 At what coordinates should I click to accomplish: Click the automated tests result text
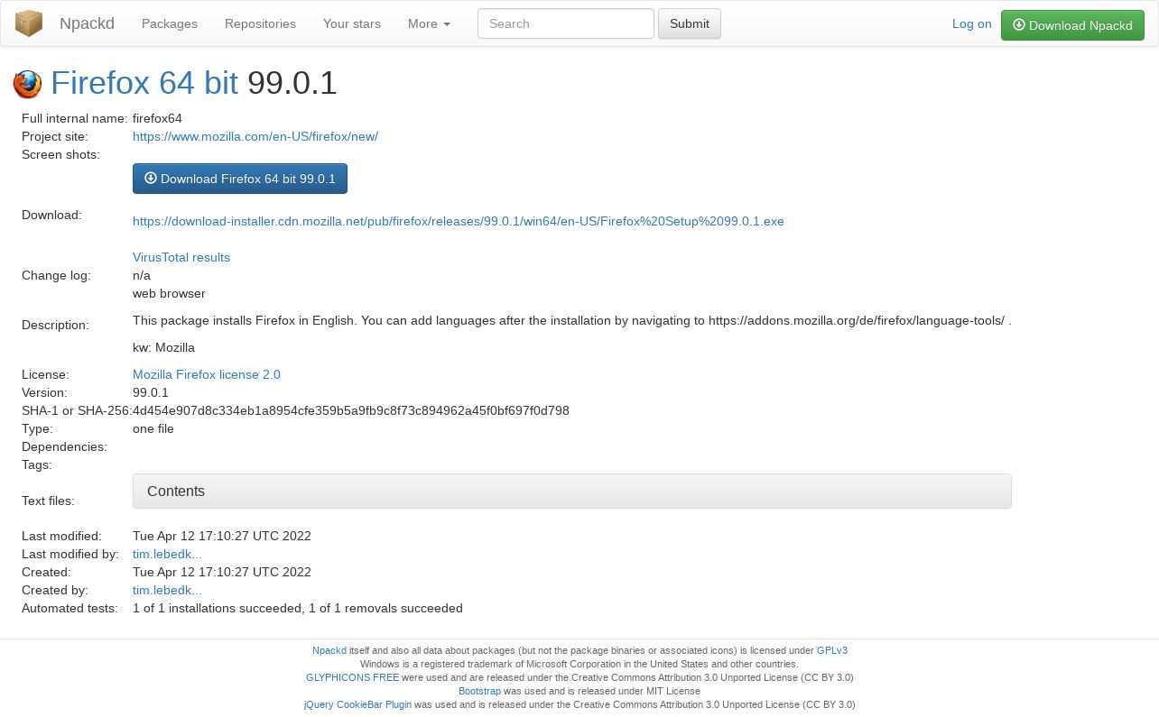(298, 608)
